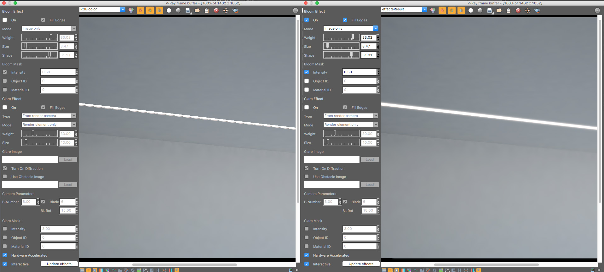Expand bottom toolbar chevron in right frame buffer
604x272 pixels.
coord(599,270)
